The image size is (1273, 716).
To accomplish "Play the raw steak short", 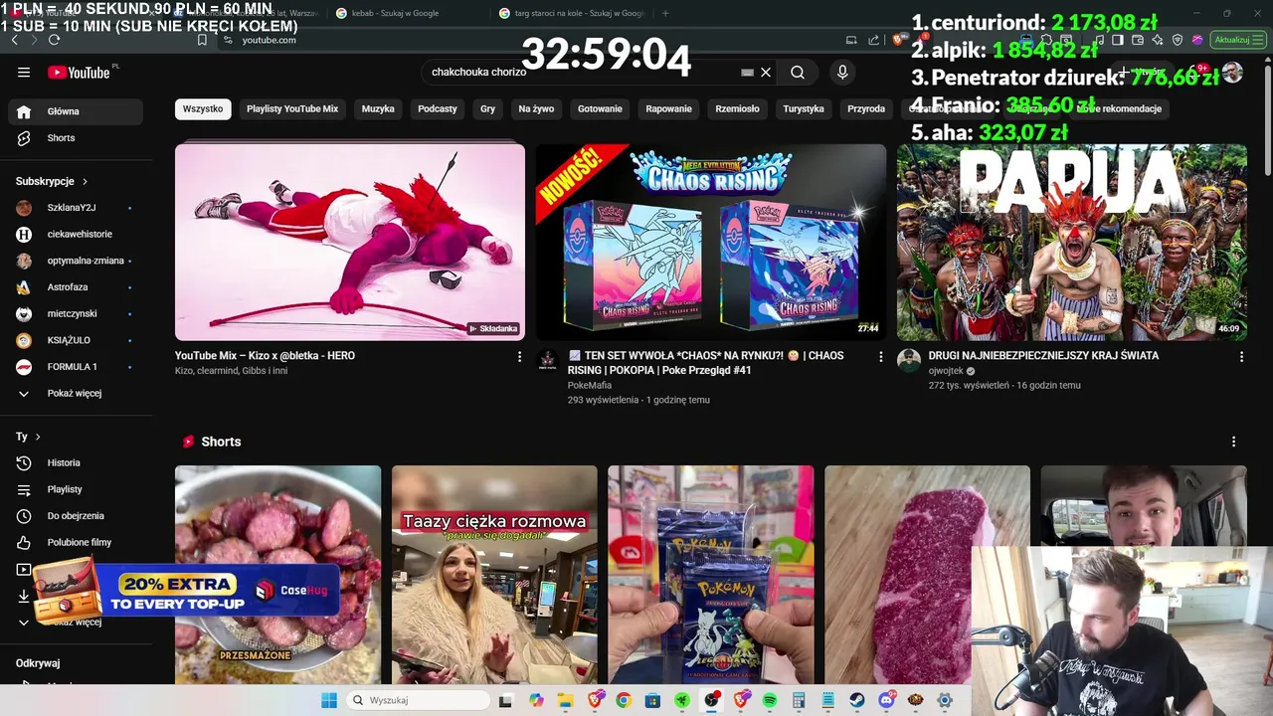I will pyautogui.click(x=927, y=575).
